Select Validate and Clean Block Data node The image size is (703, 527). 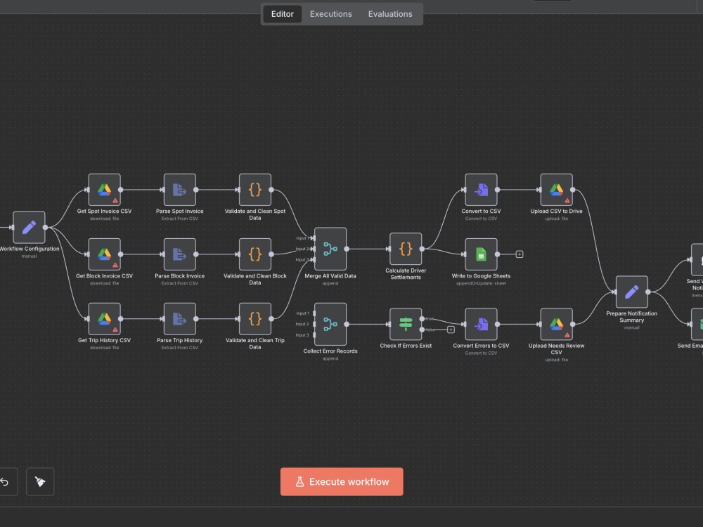(x=255, y=254)
